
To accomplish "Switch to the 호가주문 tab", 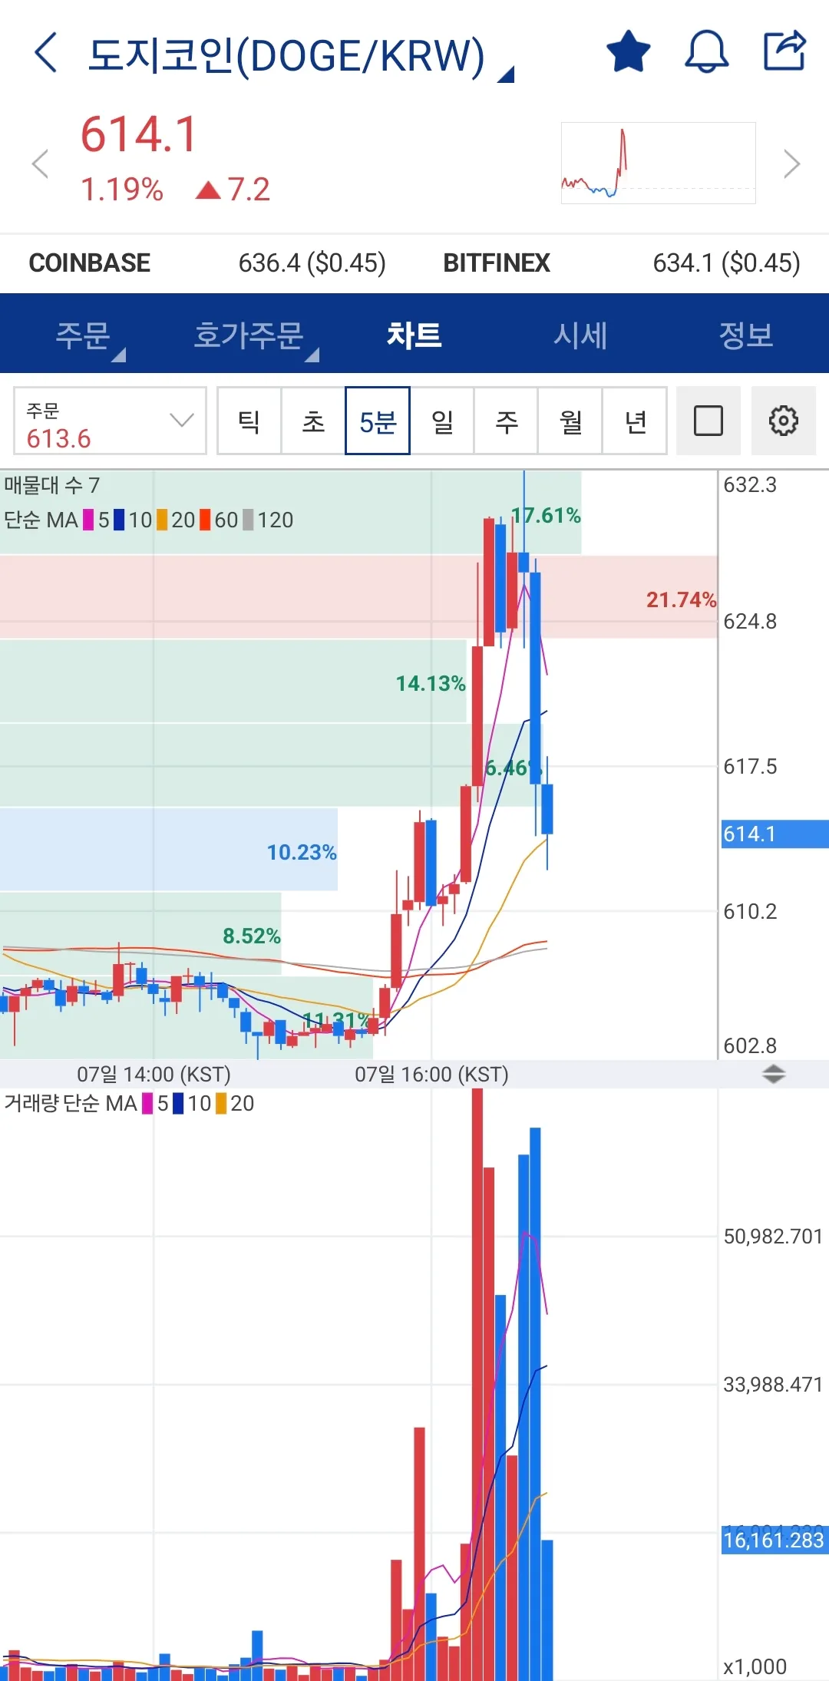I will tap(249, 335).
